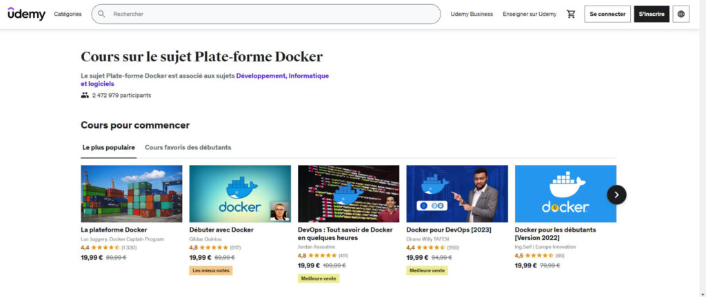706x297 pixels.
Task: Click the 4,8 rating with (411) reviews
Action: (x=323, y=256)
